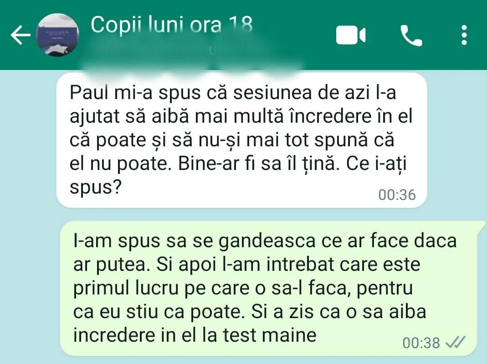
Task: Go back using the left arrow icon
Action: click(21, 35)
